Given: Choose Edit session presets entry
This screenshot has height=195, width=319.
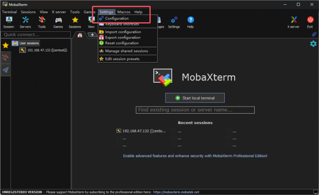Looking at the screenshot, I should pos(128,59).
